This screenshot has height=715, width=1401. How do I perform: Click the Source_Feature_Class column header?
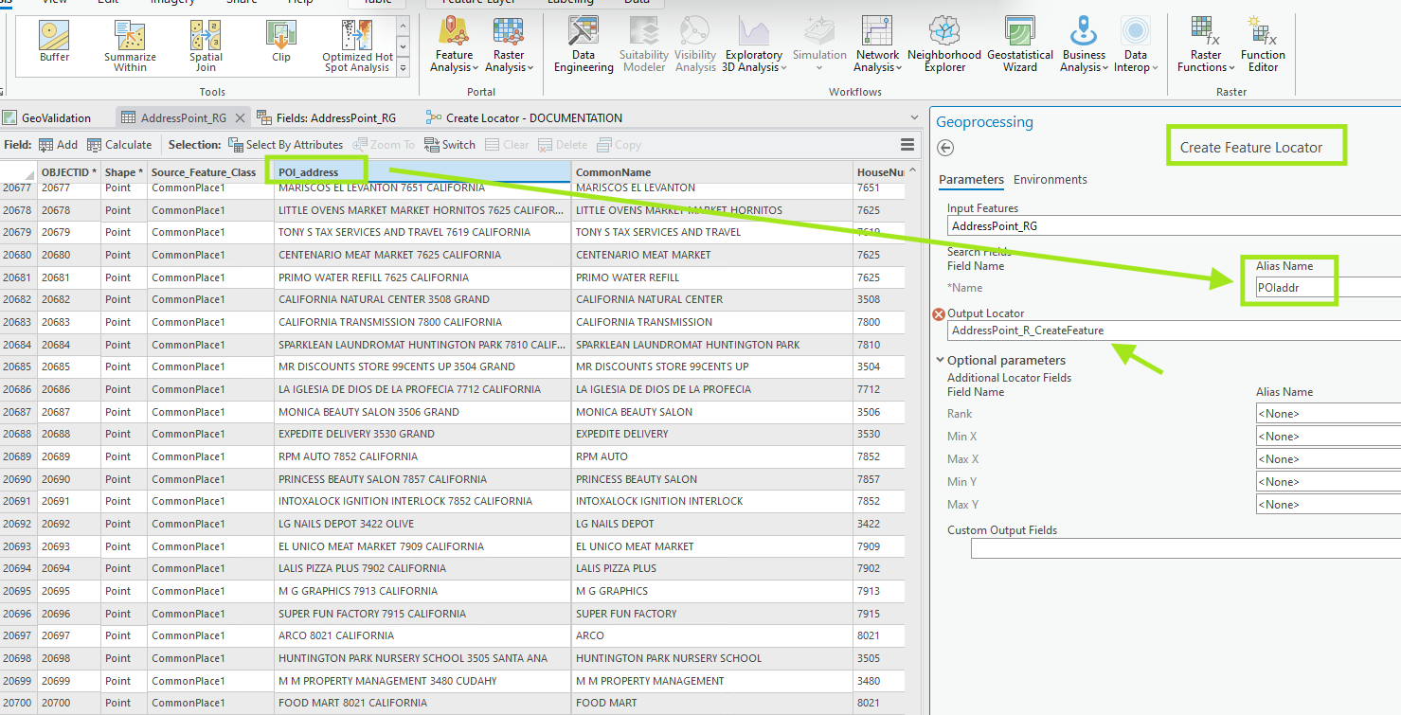210,172
